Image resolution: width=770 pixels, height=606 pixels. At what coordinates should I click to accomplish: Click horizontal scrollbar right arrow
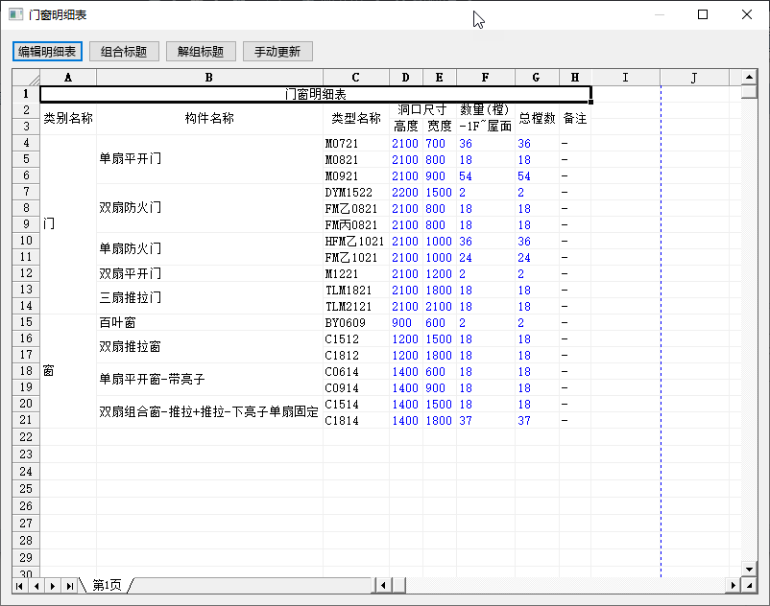[x=734, y=585]
